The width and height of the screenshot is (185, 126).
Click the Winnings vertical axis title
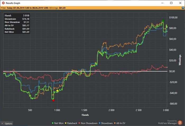(x=180, y=60)
